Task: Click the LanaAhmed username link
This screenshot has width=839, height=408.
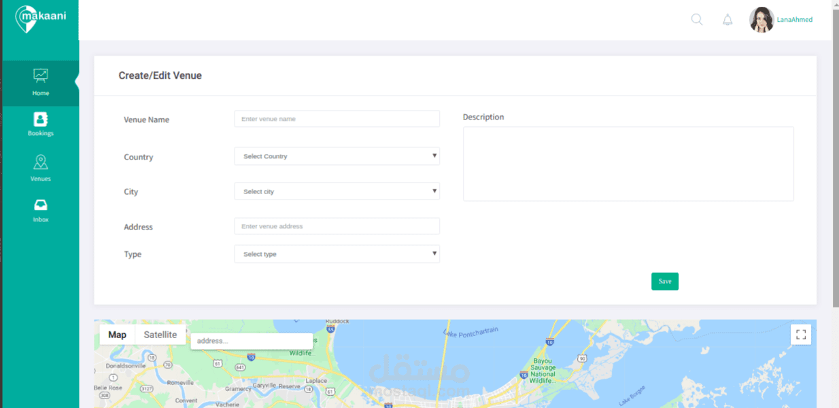Action: (x=795, y=20)
